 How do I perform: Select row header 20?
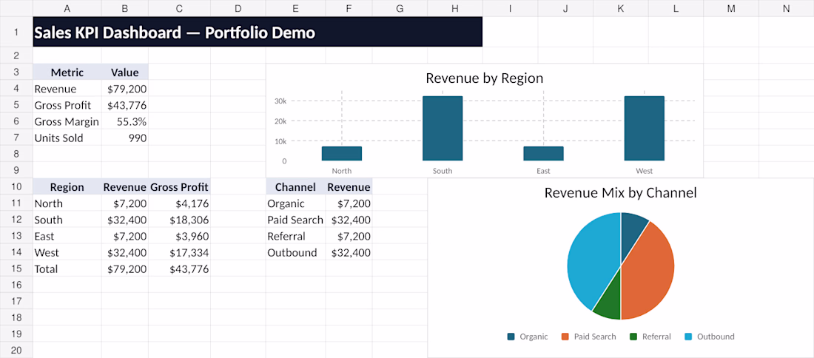pos(16,350)
